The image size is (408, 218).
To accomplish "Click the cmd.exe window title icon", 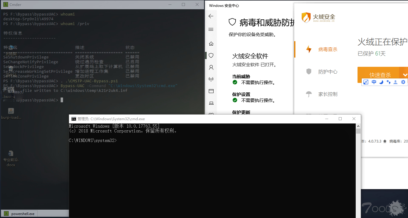I will (x=73, y=119).
